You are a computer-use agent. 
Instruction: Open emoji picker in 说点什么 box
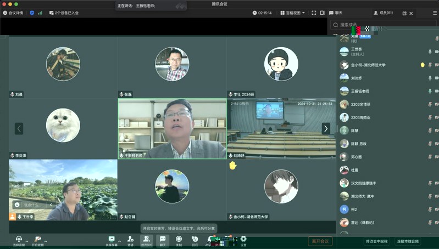(x=17, y=205)
